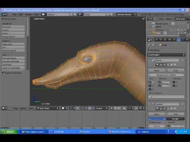Open the Global transform orientation dropdown
The image size is (190, 142).
point(100,108)
